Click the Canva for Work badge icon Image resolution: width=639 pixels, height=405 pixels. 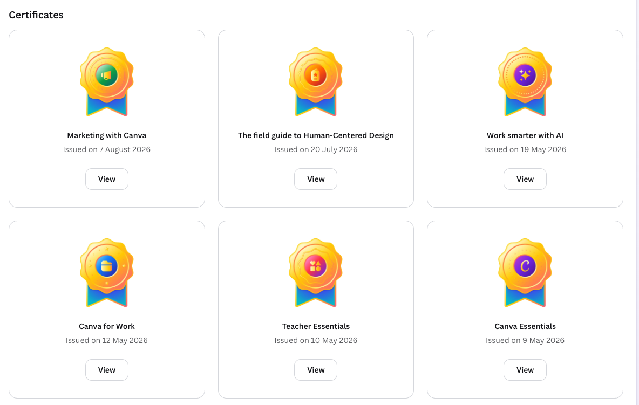click(x=107, y=273)
